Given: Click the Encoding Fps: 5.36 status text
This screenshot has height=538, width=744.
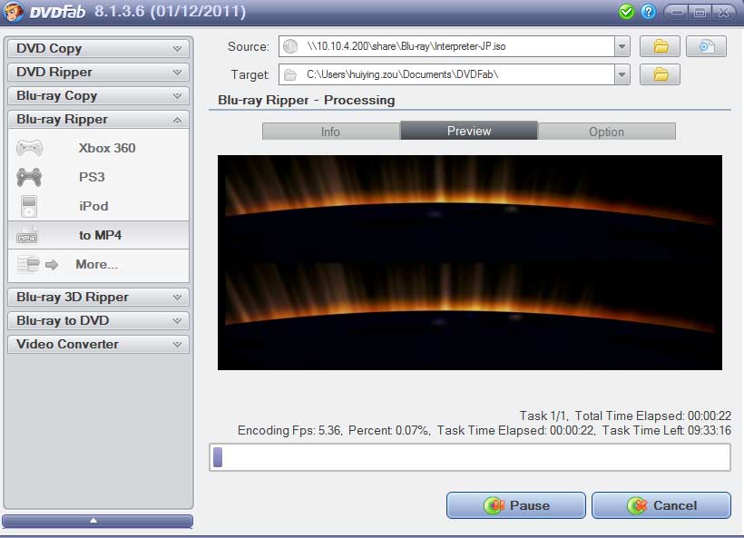Looking at the screenshot, I should click(x=289, y=430).
